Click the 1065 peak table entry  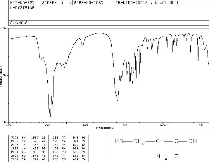pos(58,152)
